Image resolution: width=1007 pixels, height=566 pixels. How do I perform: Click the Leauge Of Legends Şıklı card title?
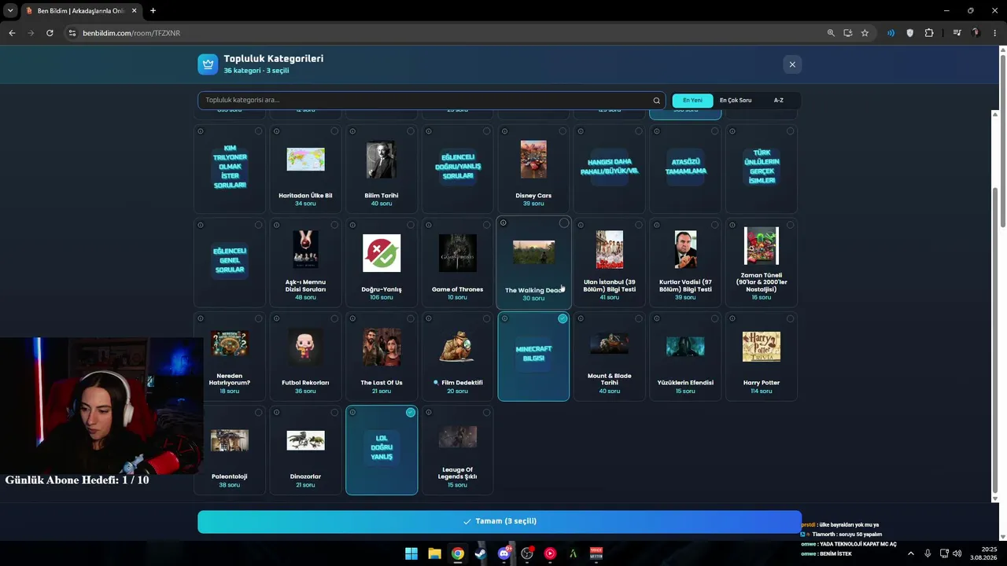[457, 473]
